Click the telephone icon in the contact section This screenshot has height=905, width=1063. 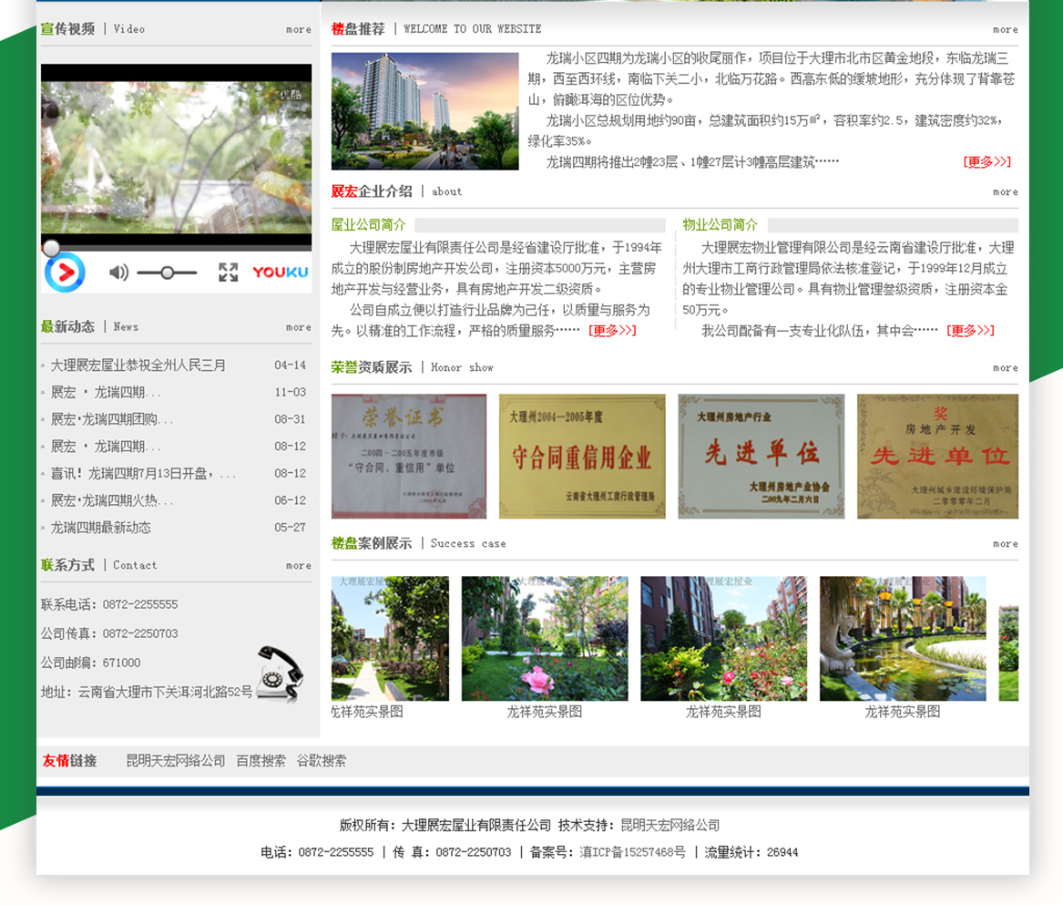click(279, 674)
